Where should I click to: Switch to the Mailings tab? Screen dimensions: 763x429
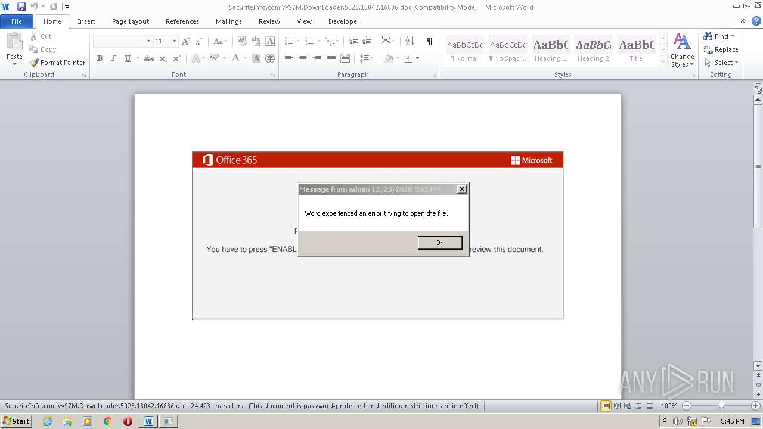pyautogui.click(x=229, y=21)
